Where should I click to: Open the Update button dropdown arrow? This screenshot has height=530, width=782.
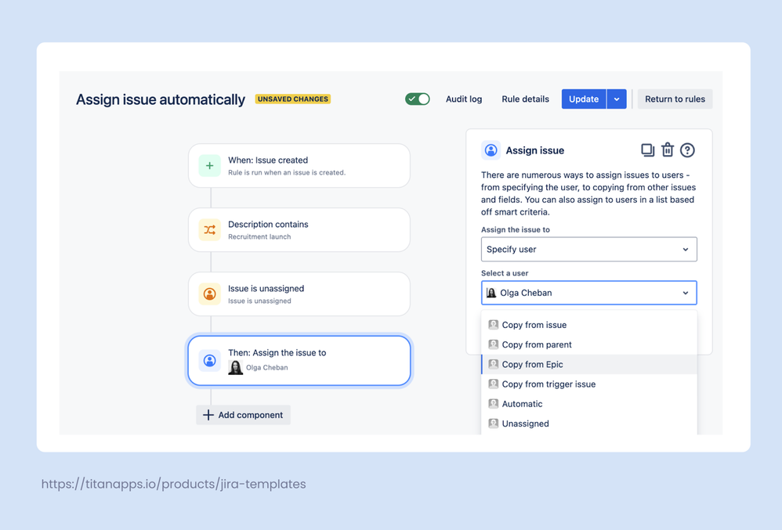click(617, 99)
